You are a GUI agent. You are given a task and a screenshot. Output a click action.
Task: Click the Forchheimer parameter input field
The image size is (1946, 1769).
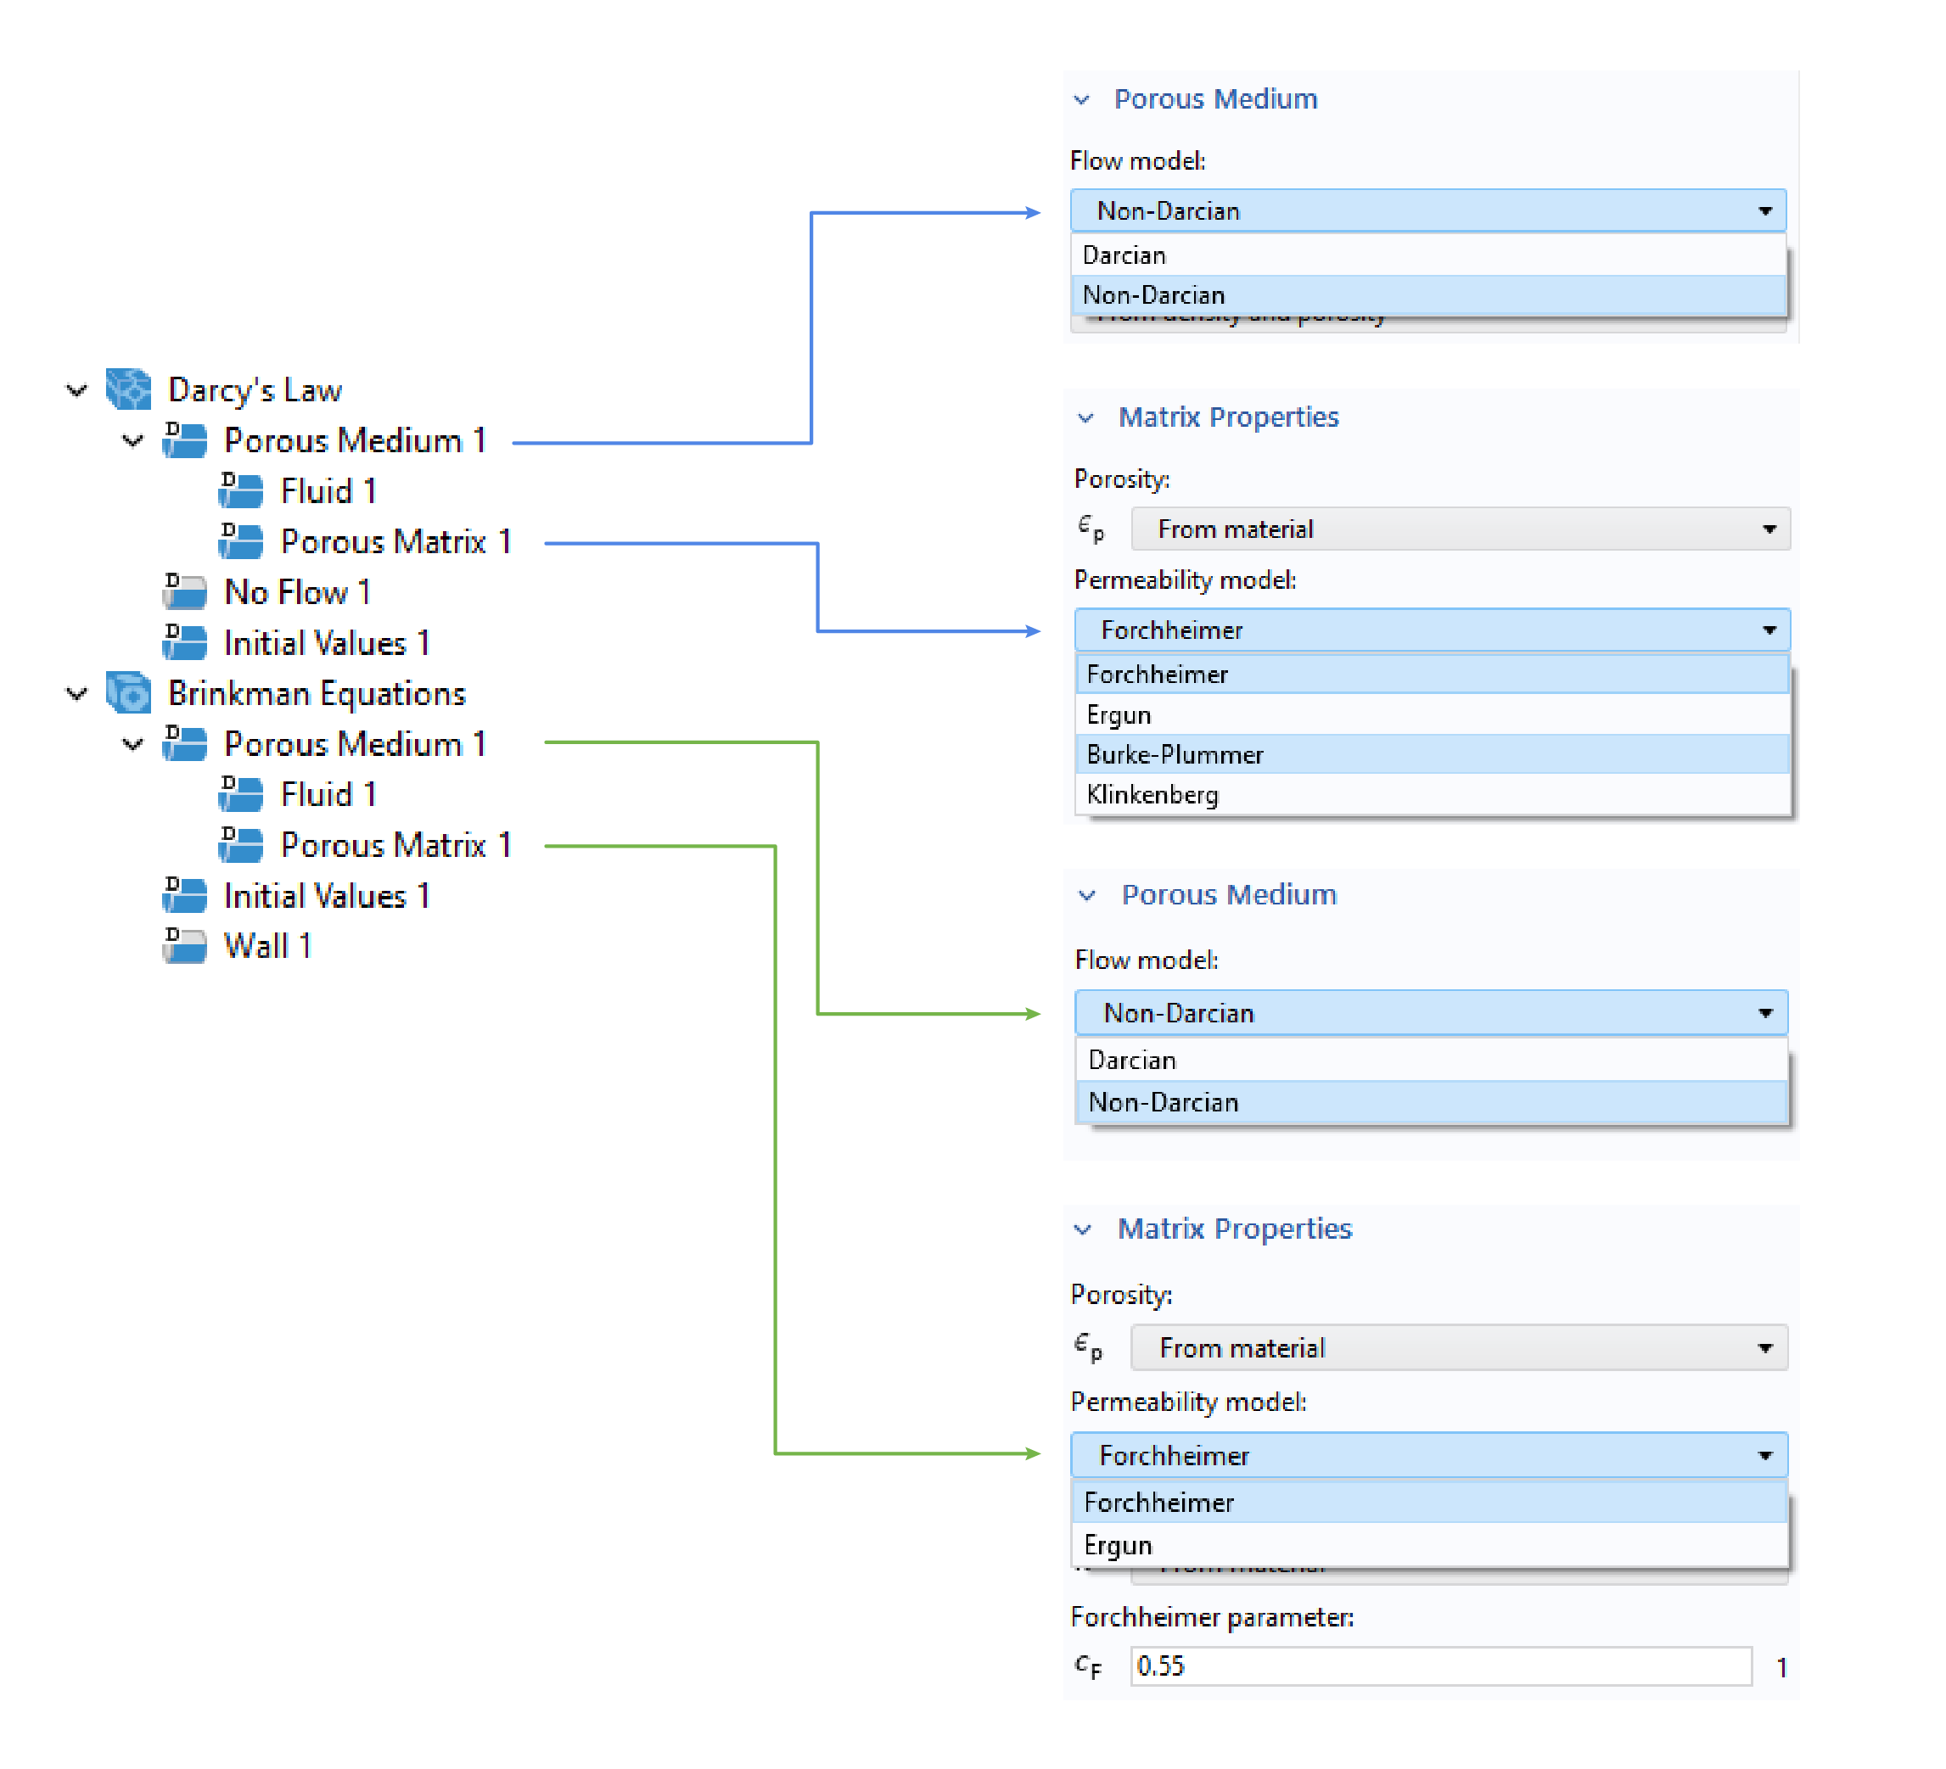(x=1439, y=1666)
